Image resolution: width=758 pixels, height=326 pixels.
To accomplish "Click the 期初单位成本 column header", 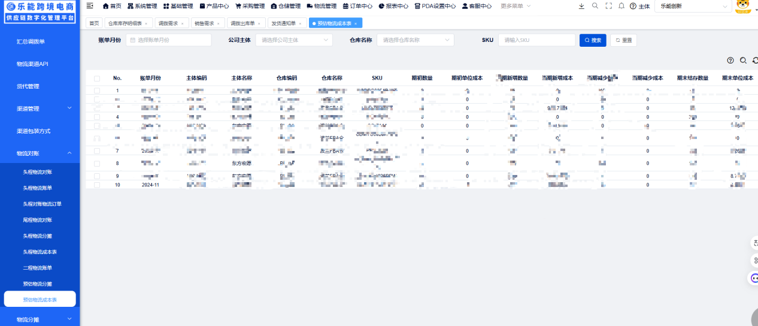I will 467,79.
